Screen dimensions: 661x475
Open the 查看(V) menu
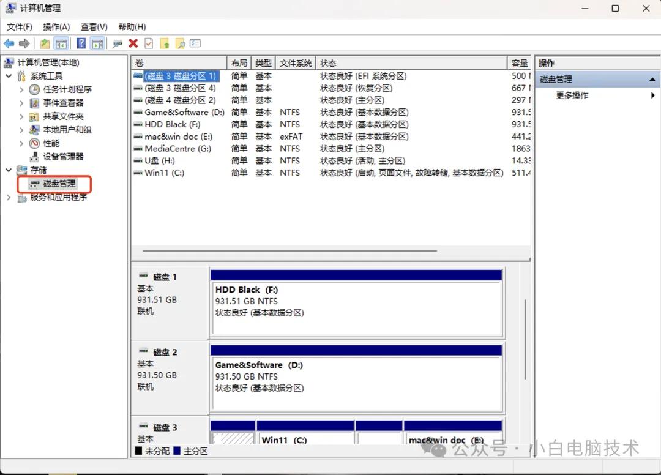point(93,26)
